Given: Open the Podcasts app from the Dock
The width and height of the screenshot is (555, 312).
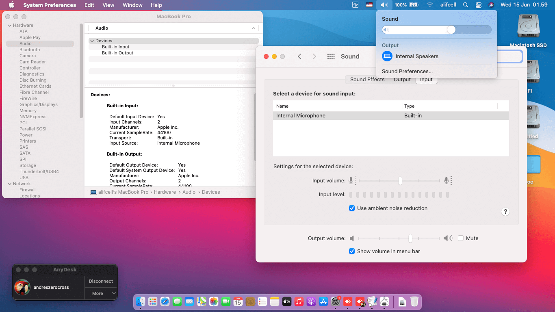Looking at the screenshot, I should (311, 302).
